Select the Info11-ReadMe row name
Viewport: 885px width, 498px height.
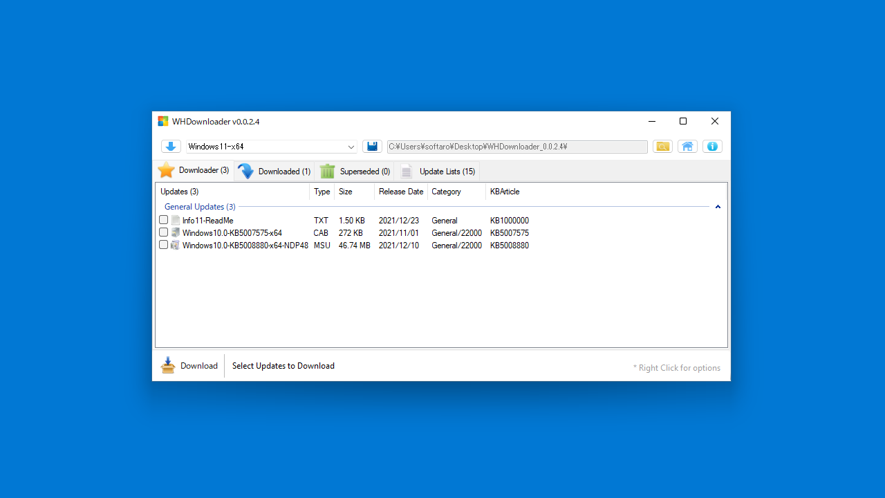click(207, 221)
